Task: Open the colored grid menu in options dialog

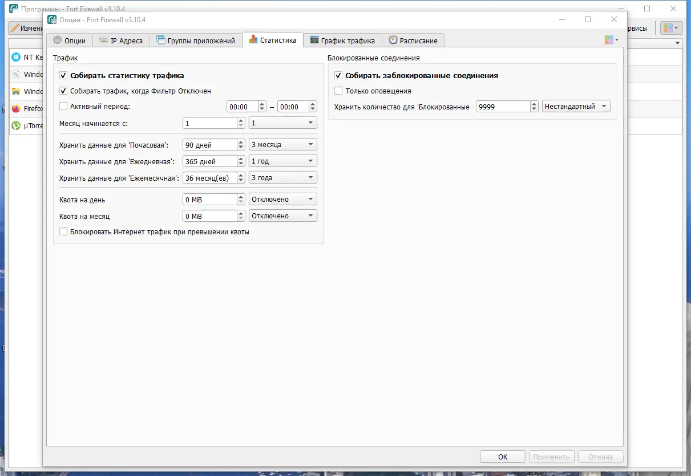Action: (611, 40)
